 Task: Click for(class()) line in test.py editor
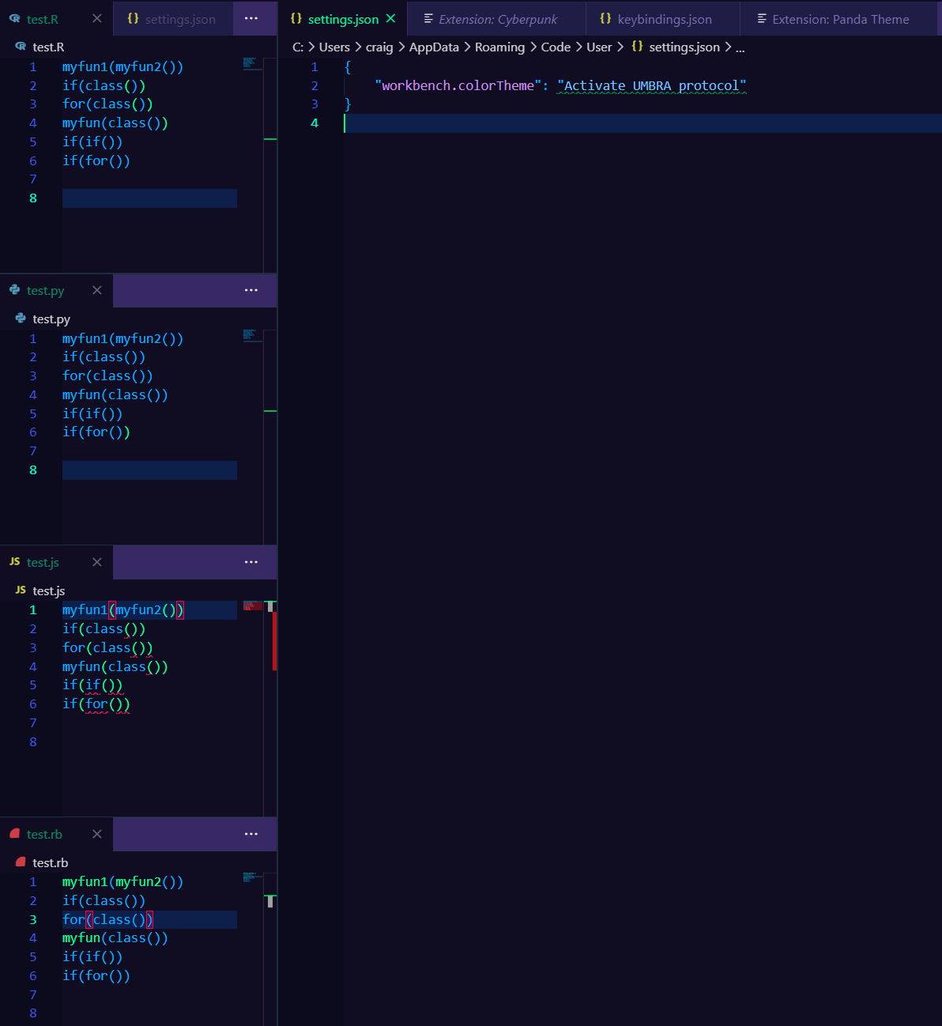point(107,376)
